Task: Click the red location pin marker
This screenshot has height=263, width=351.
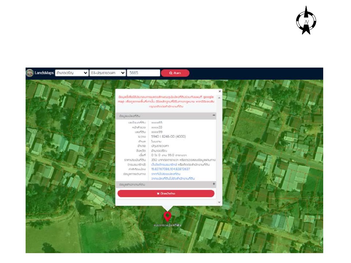Action: click(167, 216)
